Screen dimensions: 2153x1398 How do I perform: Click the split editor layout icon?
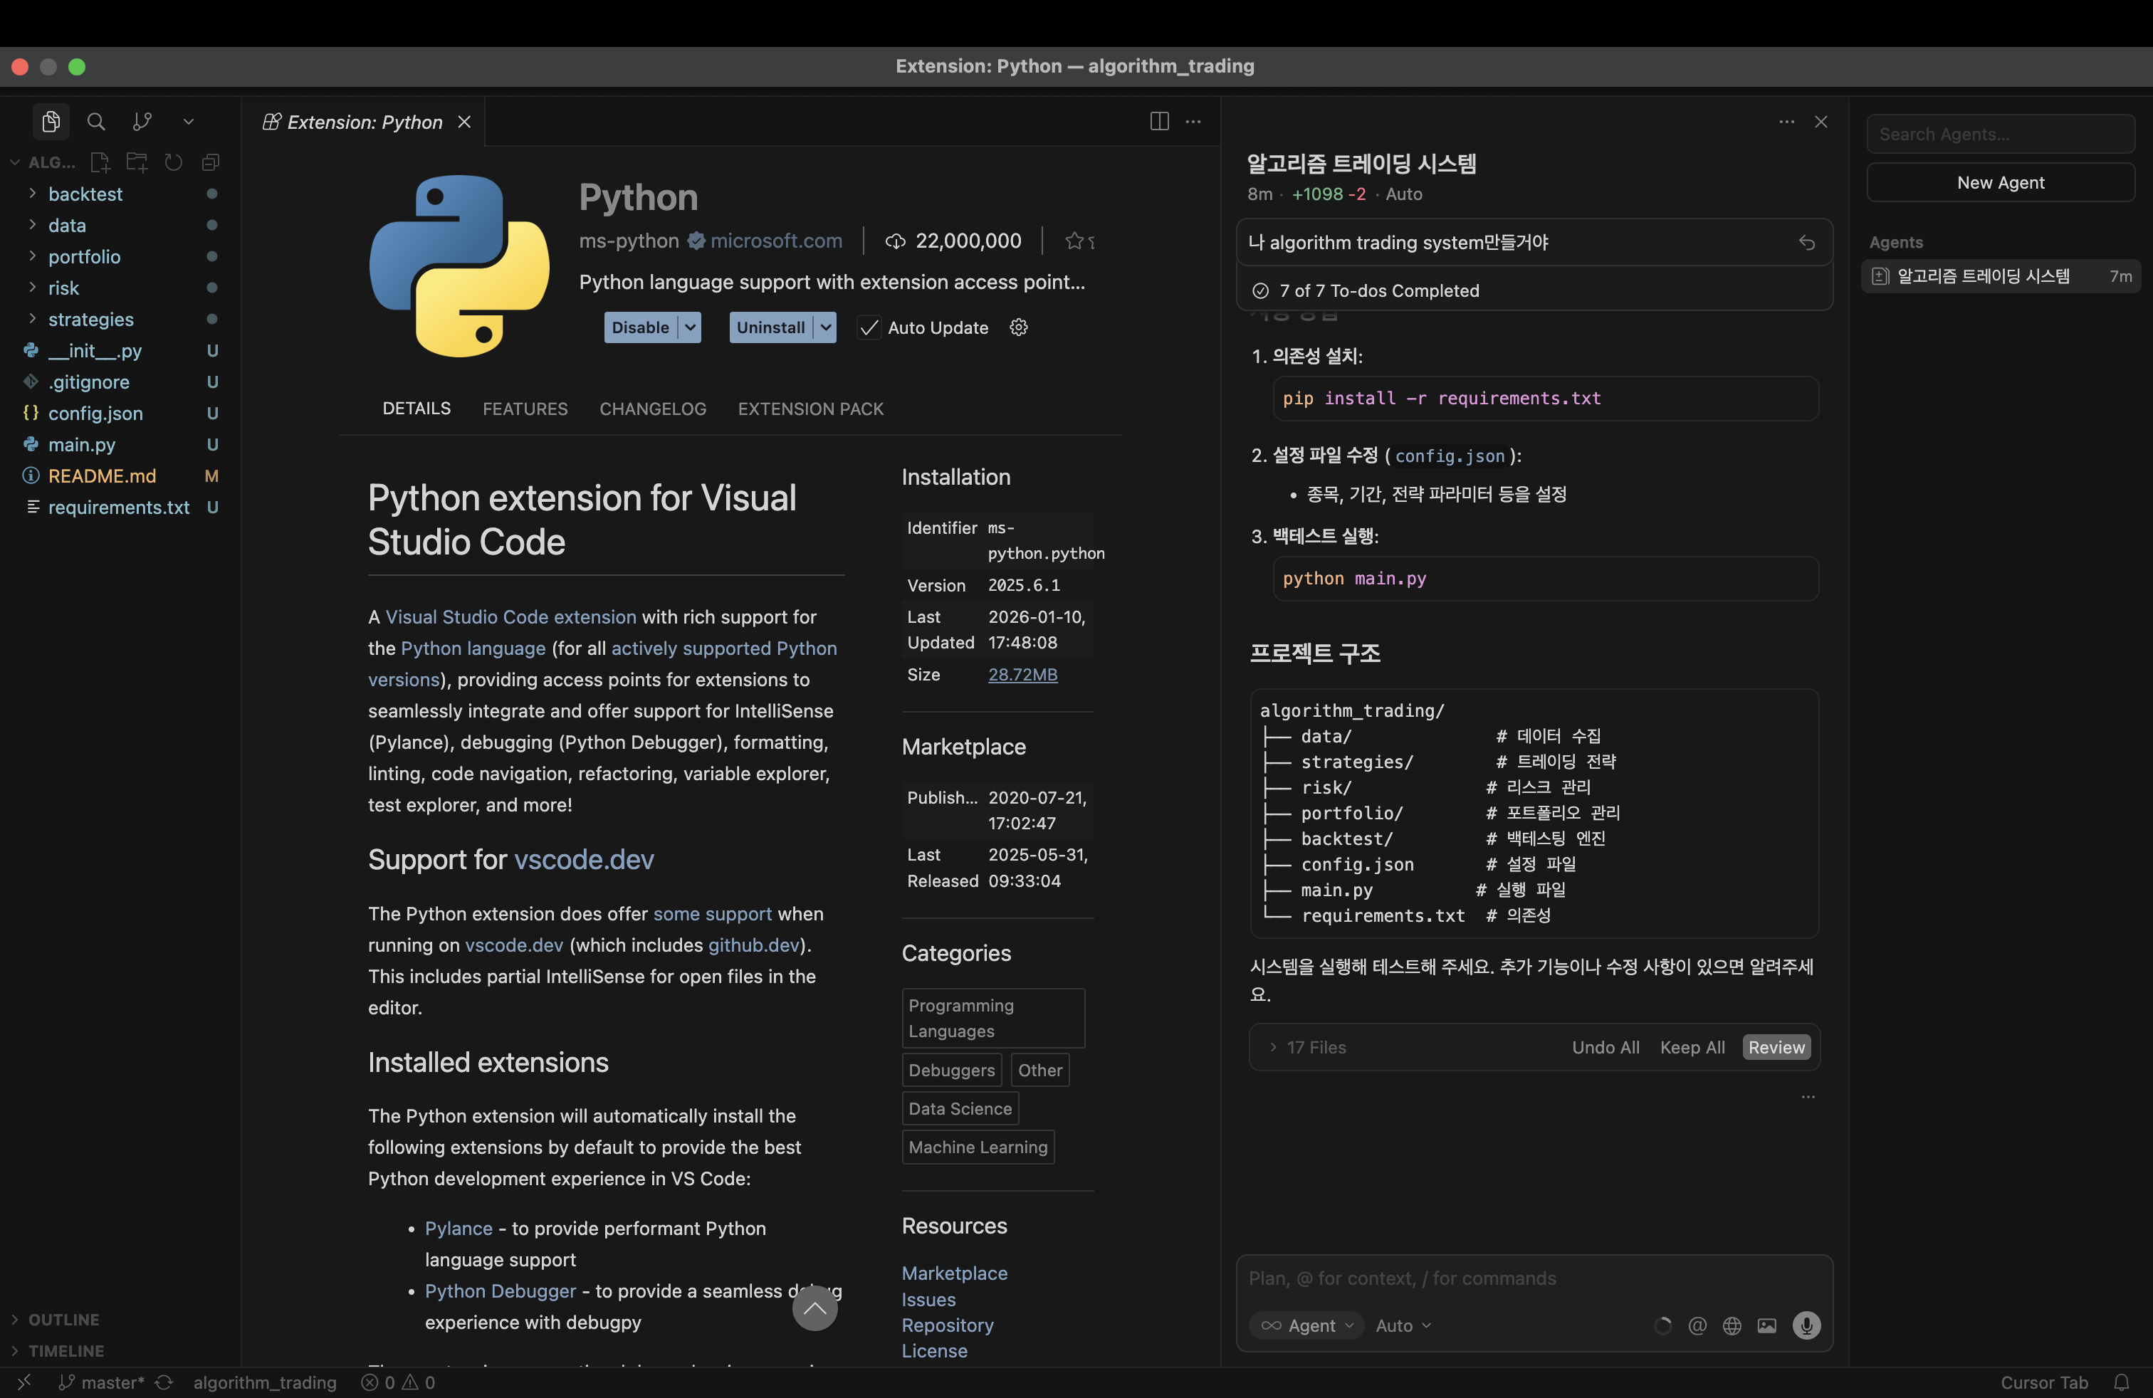pyautogui.click(x=1159, y=121)
